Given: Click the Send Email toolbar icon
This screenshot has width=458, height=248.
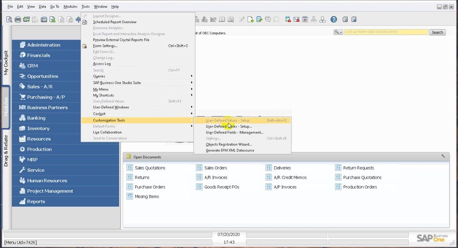Looking at the screenshot, I should pos(26,20).
